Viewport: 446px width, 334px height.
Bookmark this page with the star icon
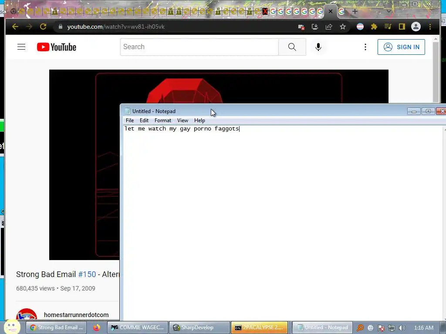[x=343, y=27]
